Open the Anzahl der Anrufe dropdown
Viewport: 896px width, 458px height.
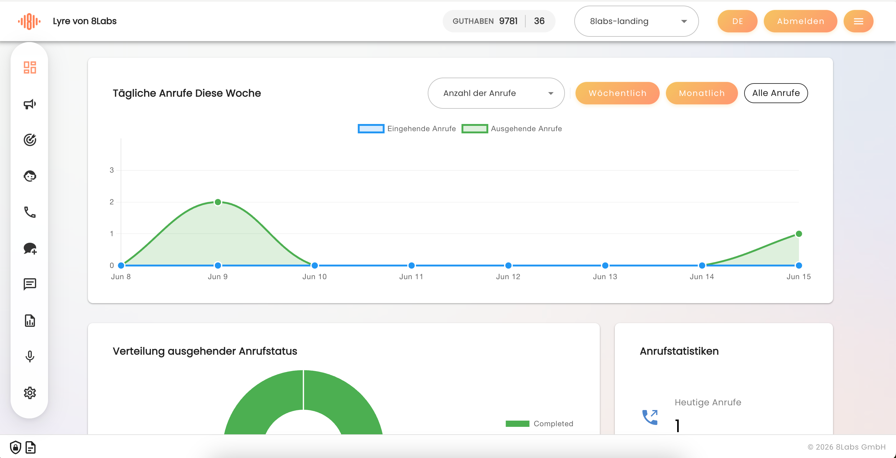coord(496,93)
